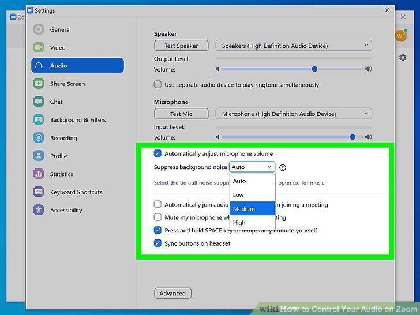Click the Keyboard Shortcuts keyboard icon
Image resolution: width=420 pixels, height=315 pixels.
[39, 192]
